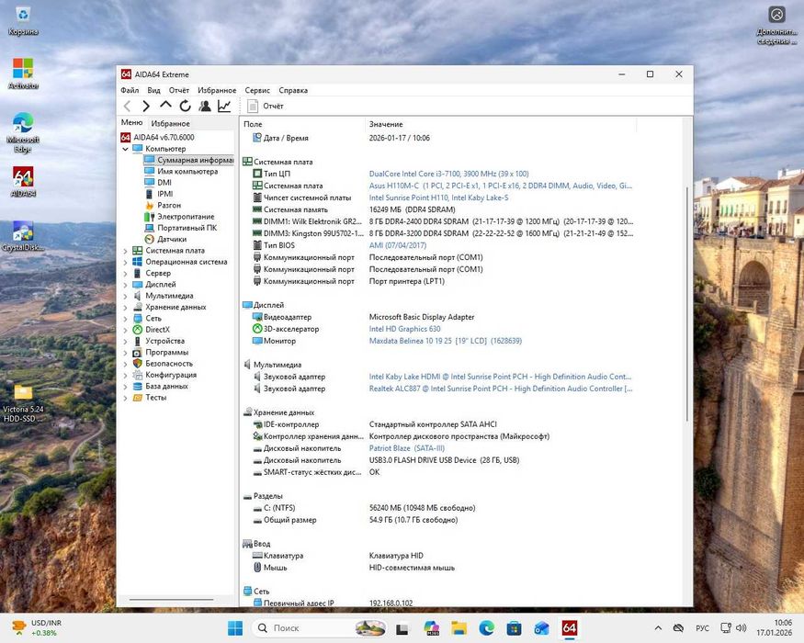Click the vertical scrollbar of the summary pane

[x=687, y=305]
